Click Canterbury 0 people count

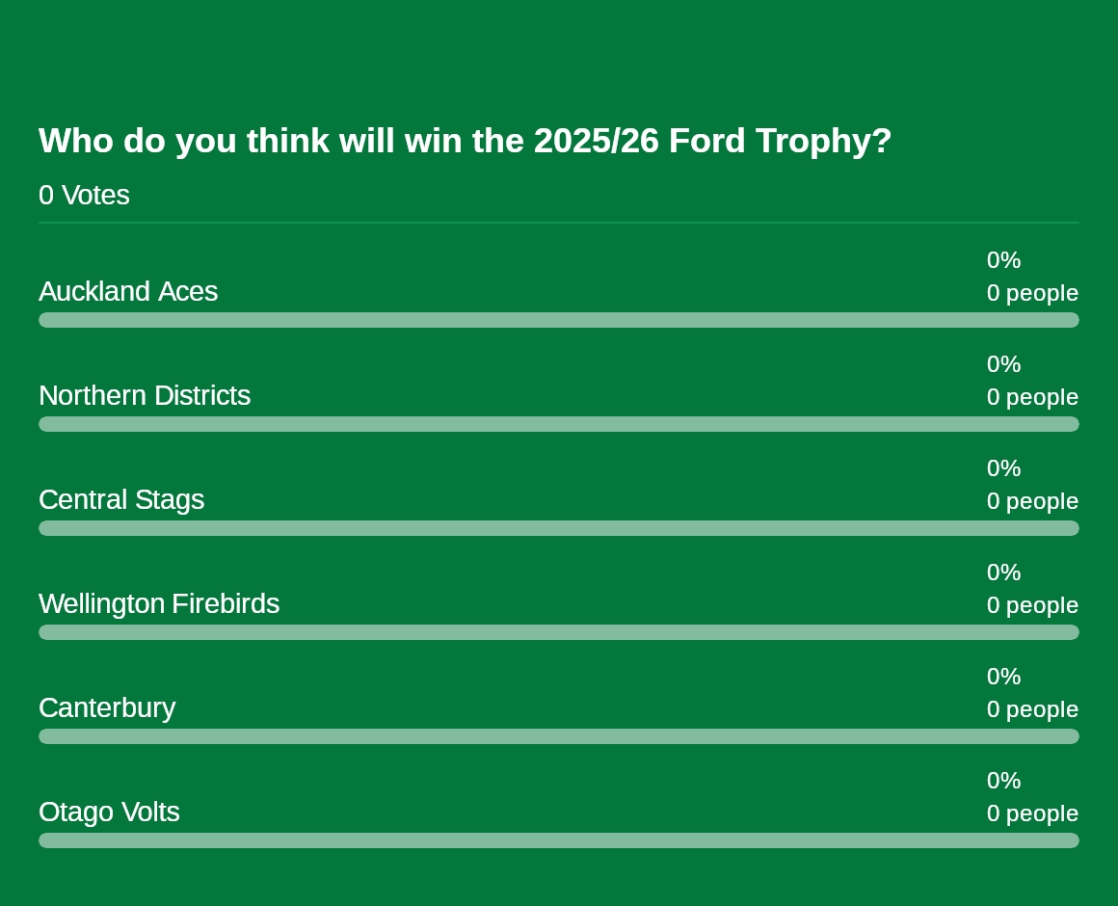(x=1032, y=708)
